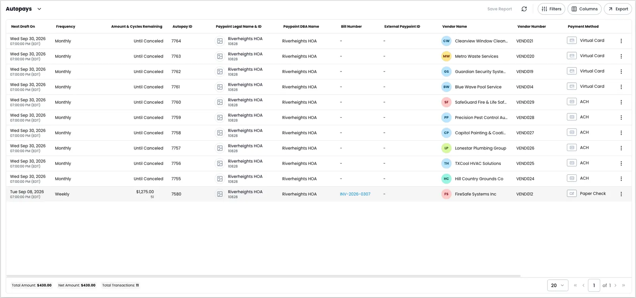
Task: Select vendor number VEND028
Action: click(x=525, y=118)
